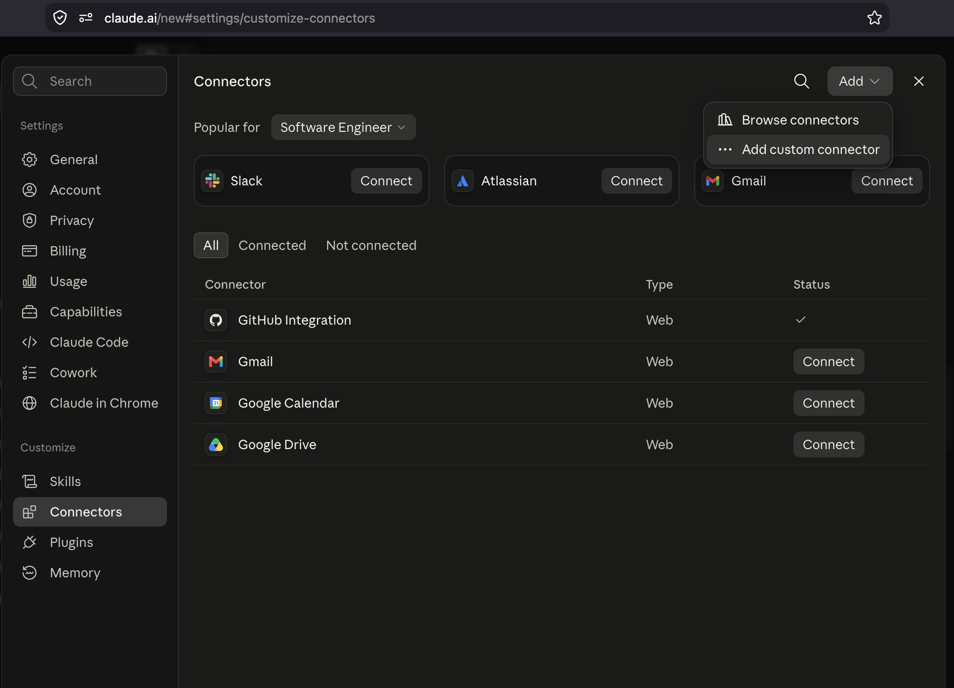Screen dimensions: 954x688
Task: Click the Capabilities briefcase icon
Action: click(x=30, y=312)
